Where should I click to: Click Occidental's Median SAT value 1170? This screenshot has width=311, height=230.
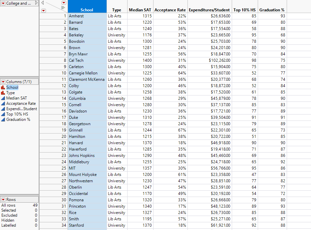[140, 194]
